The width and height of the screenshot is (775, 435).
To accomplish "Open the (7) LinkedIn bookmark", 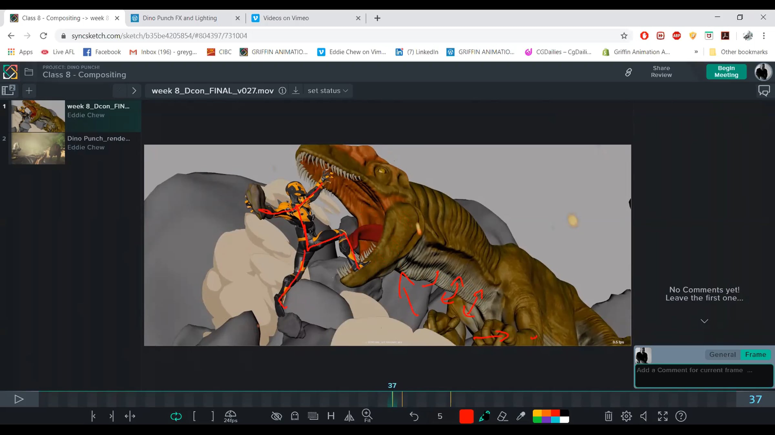I will click(x=417, y=52).
